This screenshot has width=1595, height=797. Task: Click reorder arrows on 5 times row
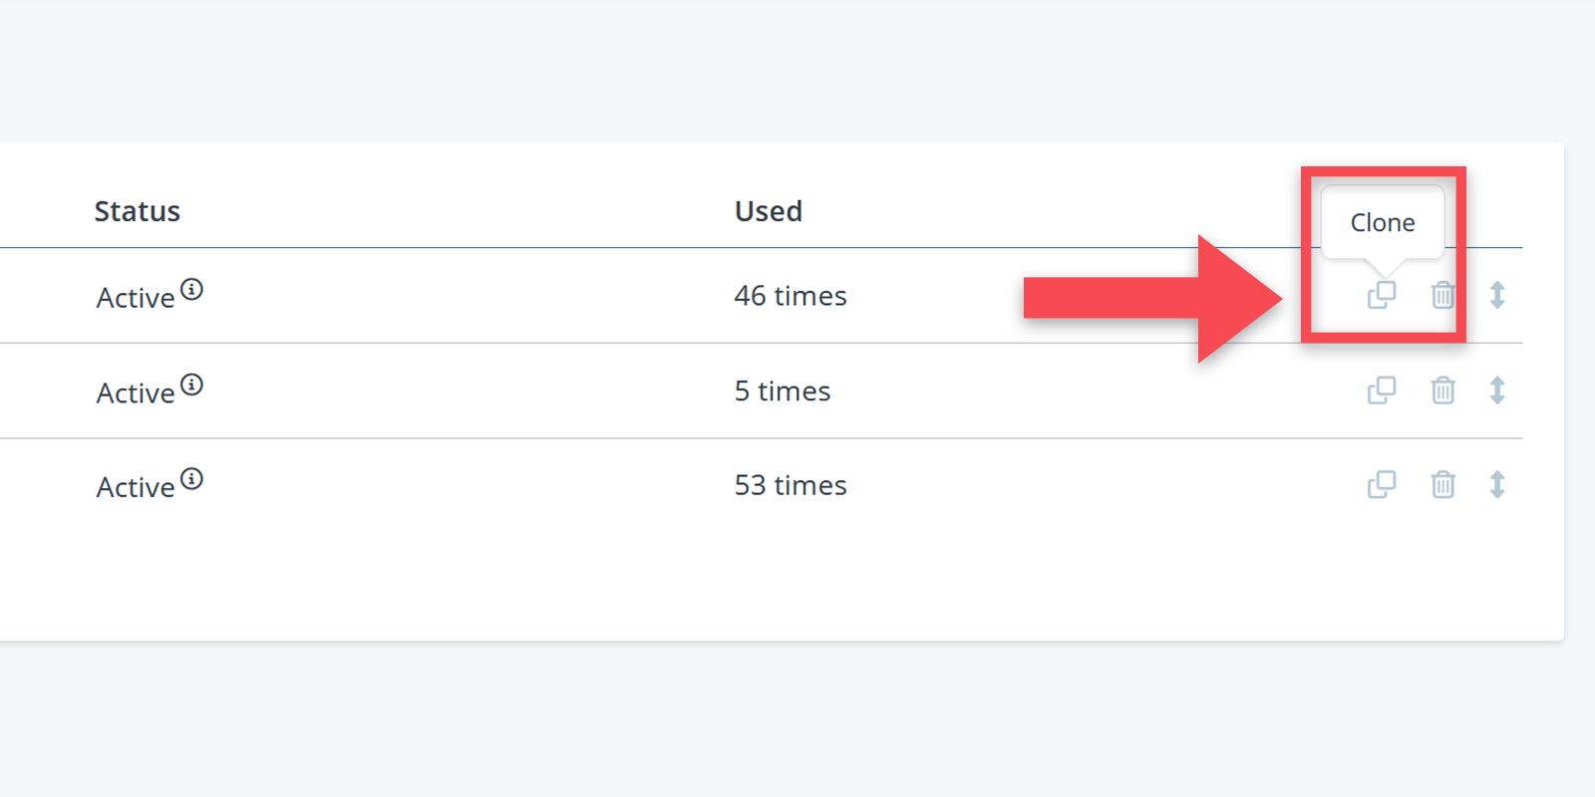click(1497, 391)
